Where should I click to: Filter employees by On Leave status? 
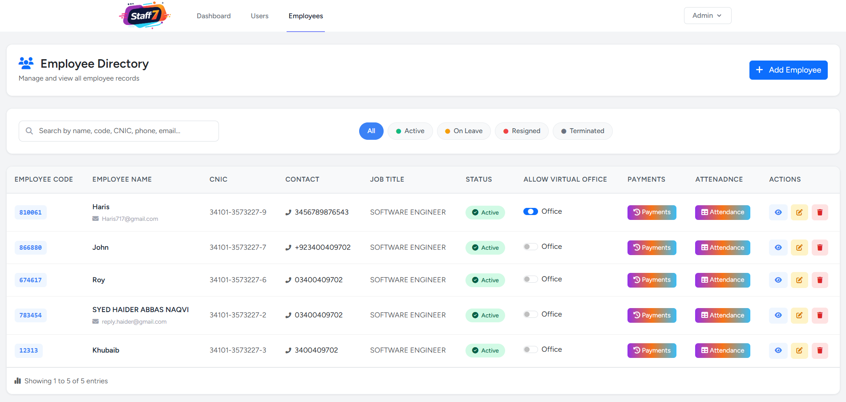coord(463,131)
